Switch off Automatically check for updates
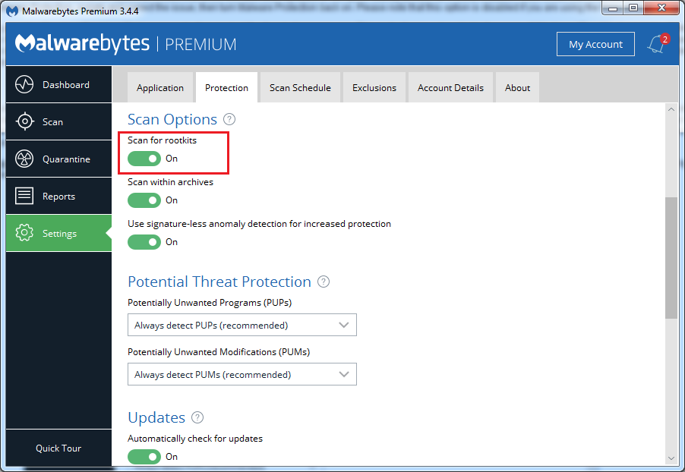 [x=144, y=457]
